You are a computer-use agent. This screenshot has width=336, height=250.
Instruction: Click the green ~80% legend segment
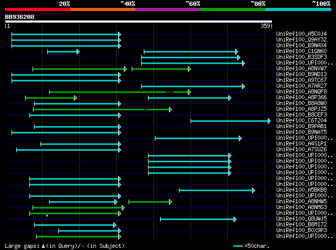click(x=233, y=9)
